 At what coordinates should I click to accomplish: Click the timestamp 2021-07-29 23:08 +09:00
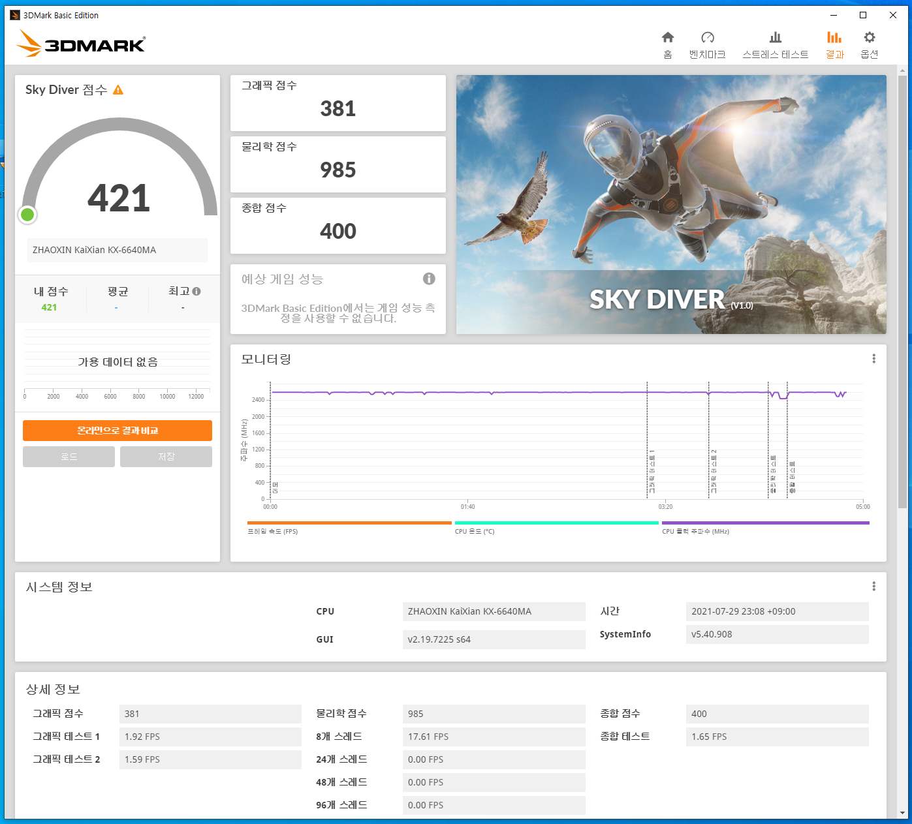(777, 611)
